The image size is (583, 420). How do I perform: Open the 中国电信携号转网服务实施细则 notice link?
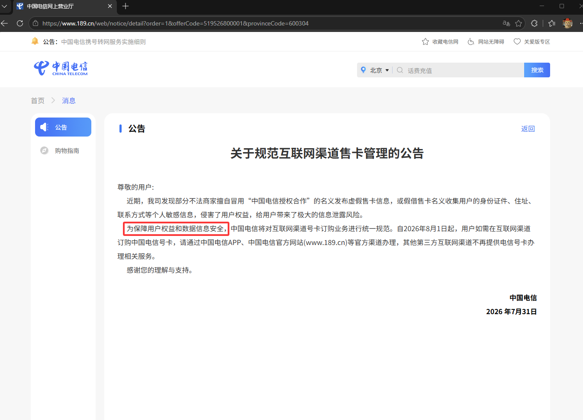(103, 42)
